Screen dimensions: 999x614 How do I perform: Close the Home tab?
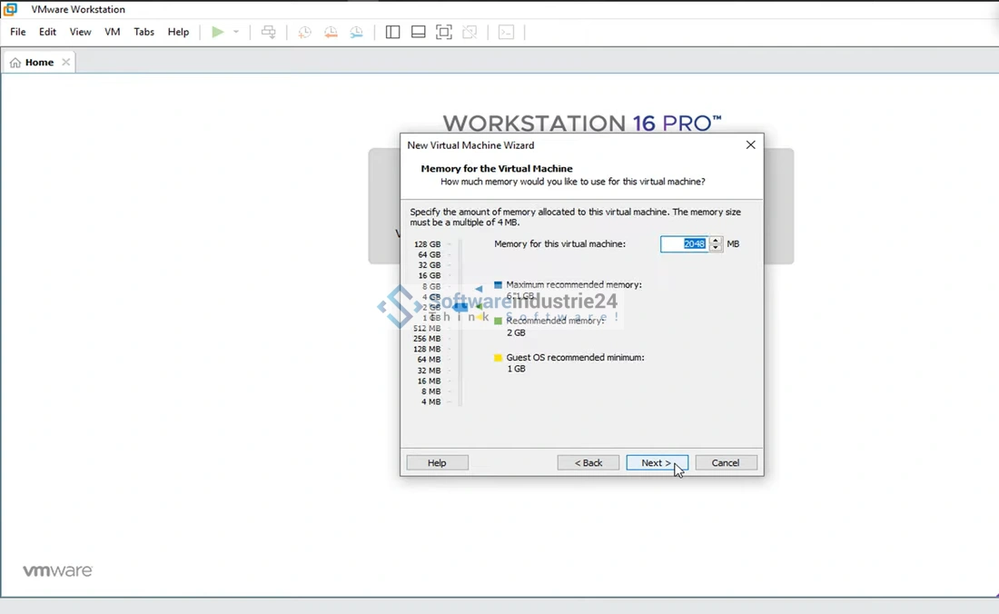pos(66,63)
